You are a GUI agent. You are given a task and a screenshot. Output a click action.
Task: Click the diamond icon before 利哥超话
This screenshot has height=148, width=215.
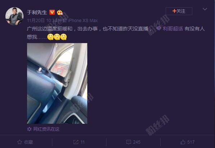click(159, 29)
